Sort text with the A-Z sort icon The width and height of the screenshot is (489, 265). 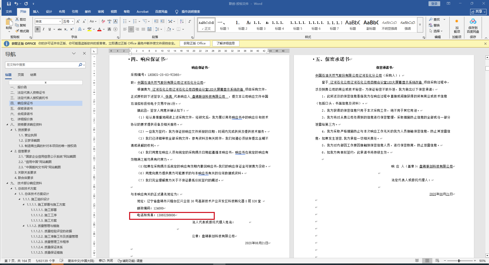point(181,22)
